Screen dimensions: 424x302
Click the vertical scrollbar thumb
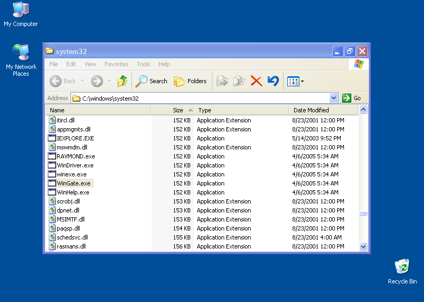click(x=363, y=214)
